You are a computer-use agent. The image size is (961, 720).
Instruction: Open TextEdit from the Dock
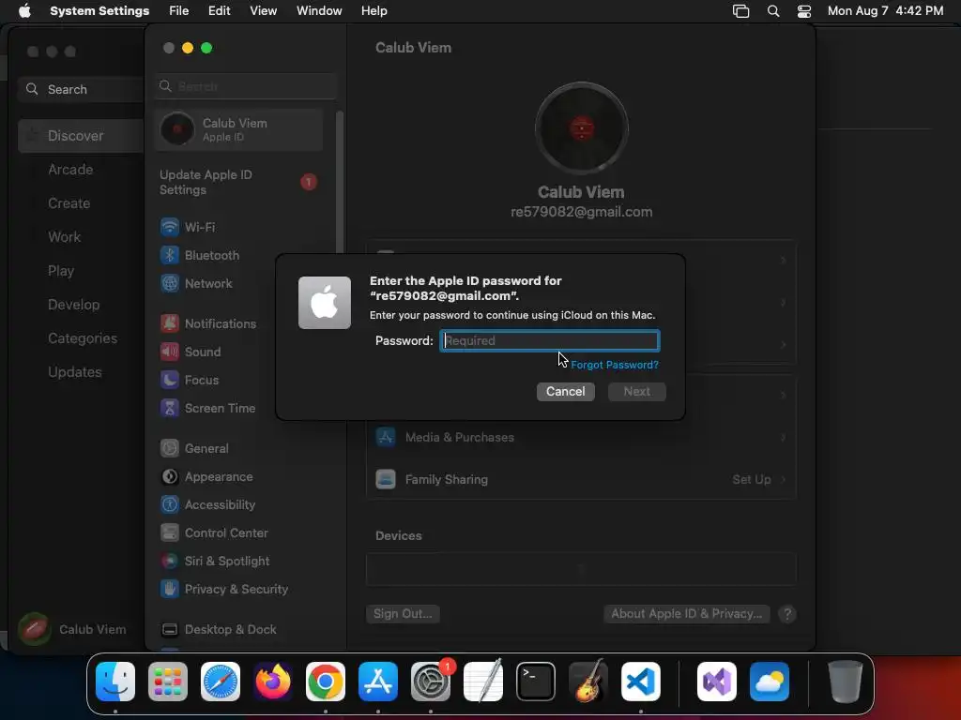tap(483, 682)
